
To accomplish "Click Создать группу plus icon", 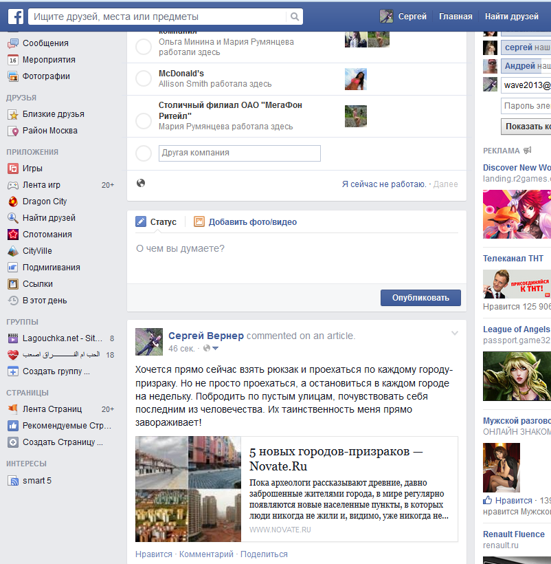I will (13, 371).
